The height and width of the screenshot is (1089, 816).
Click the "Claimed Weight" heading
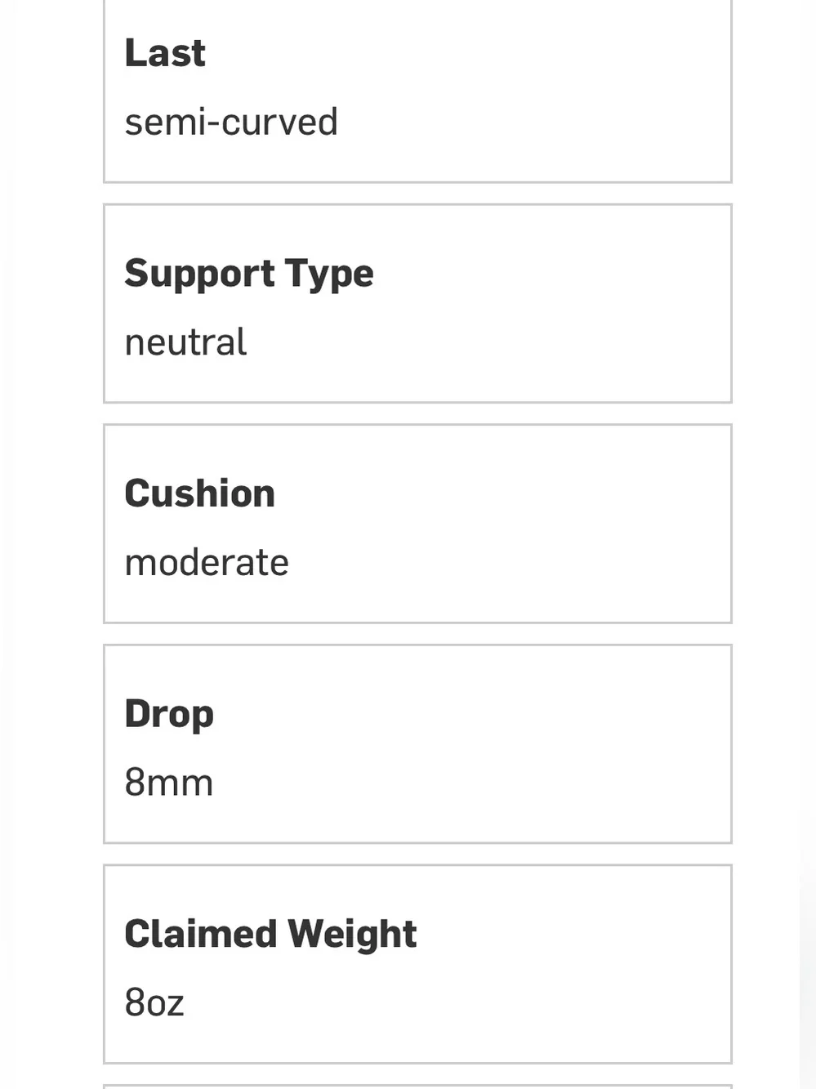tap(270, 935)
